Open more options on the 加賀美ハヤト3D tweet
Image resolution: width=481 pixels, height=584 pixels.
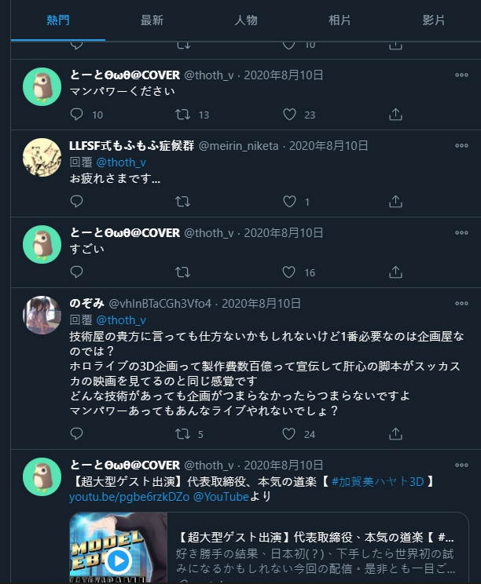pos(461,465)
